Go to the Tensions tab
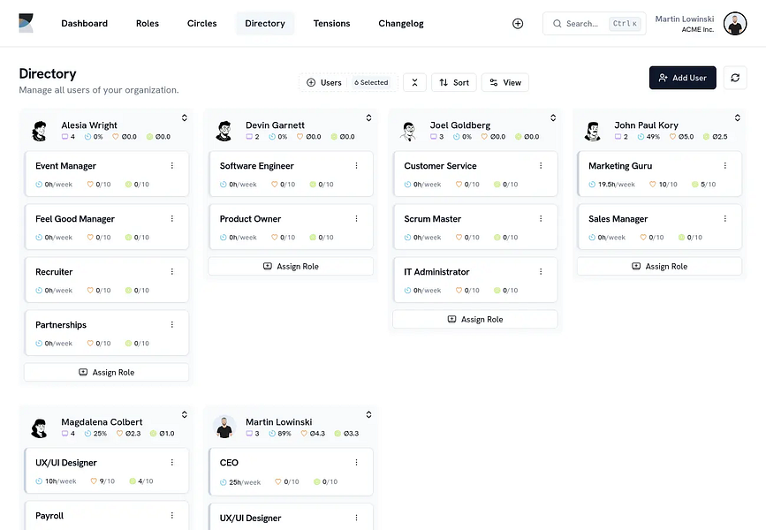Viewport: 766px width, 530px height. click(x=331, y=24)
